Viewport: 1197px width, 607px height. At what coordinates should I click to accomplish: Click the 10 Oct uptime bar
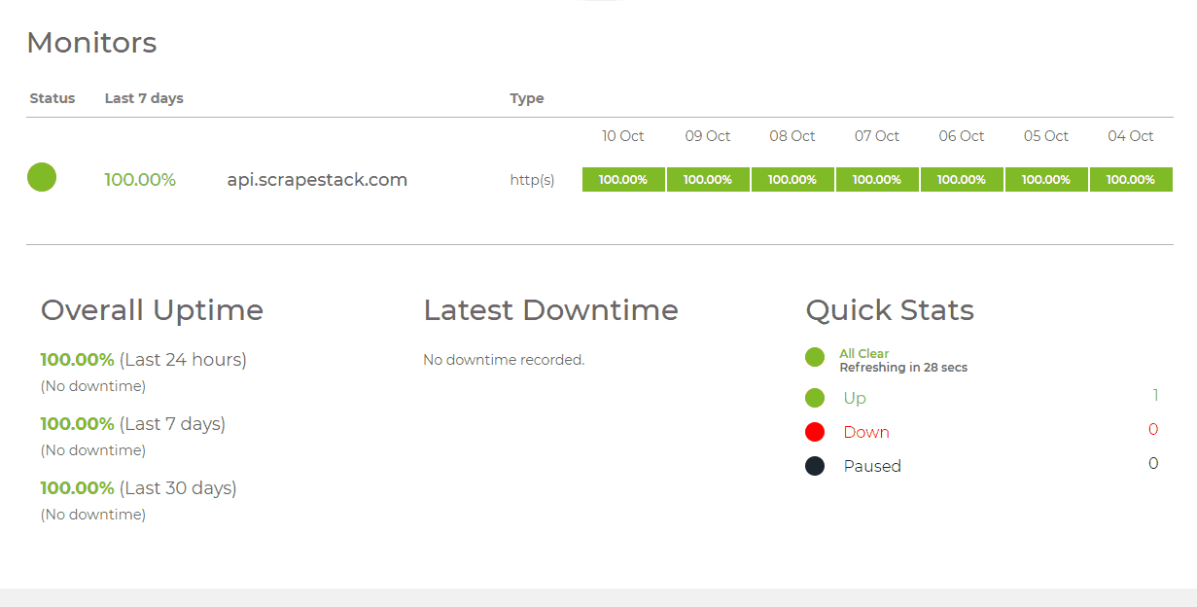click(x=623, y=179)
